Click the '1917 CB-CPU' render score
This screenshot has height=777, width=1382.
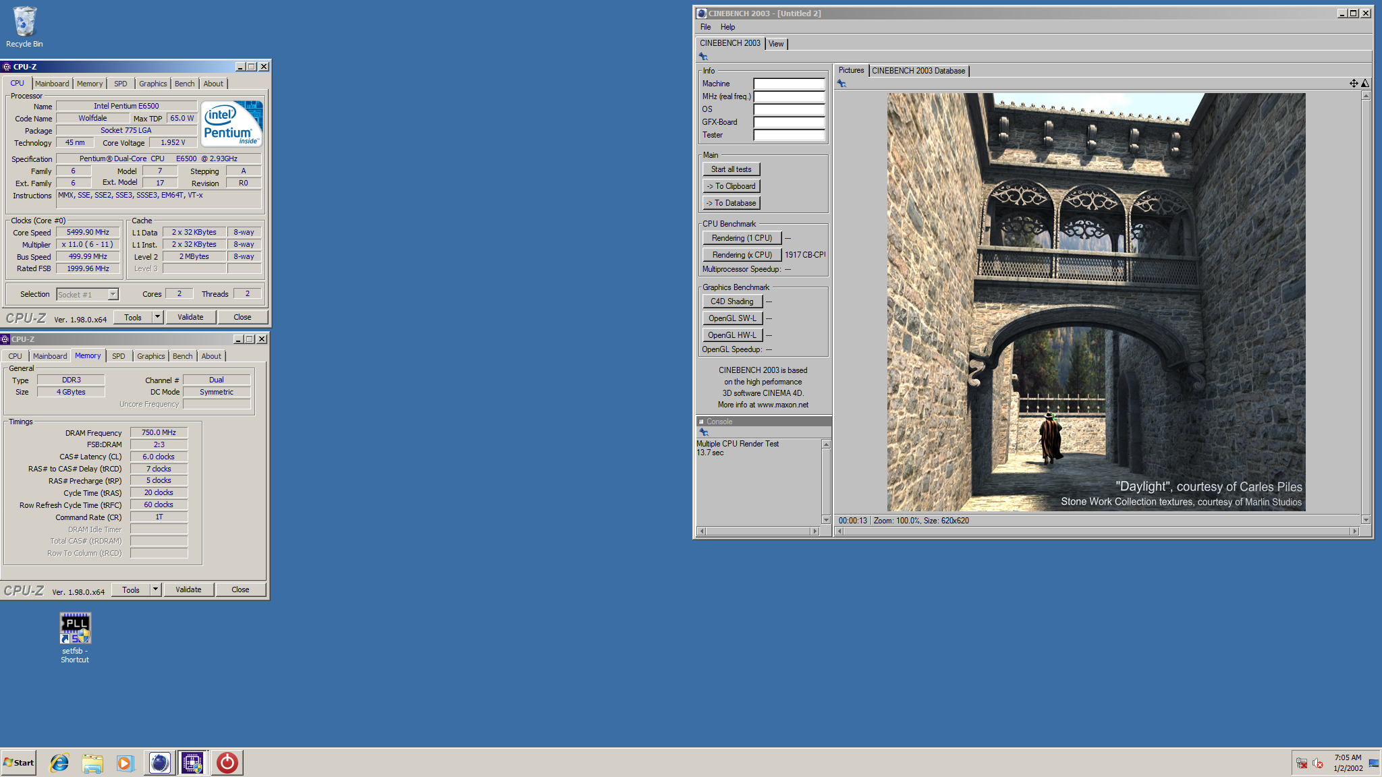coord(805,255)
